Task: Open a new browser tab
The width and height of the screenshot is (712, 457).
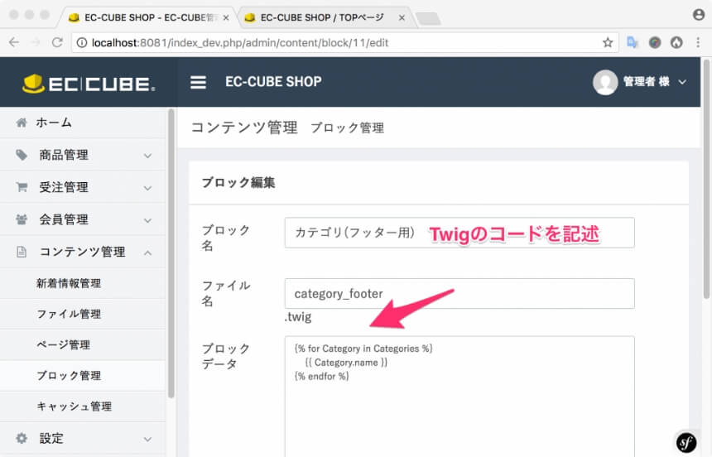Action: [428, 18]
